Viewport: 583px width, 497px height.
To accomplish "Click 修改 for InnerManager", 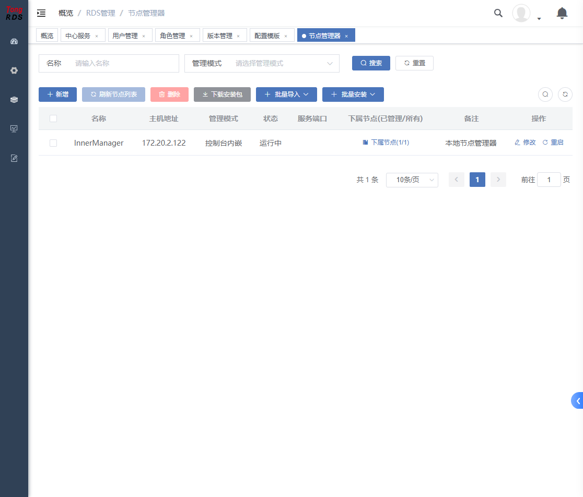I will pos(525,143).
